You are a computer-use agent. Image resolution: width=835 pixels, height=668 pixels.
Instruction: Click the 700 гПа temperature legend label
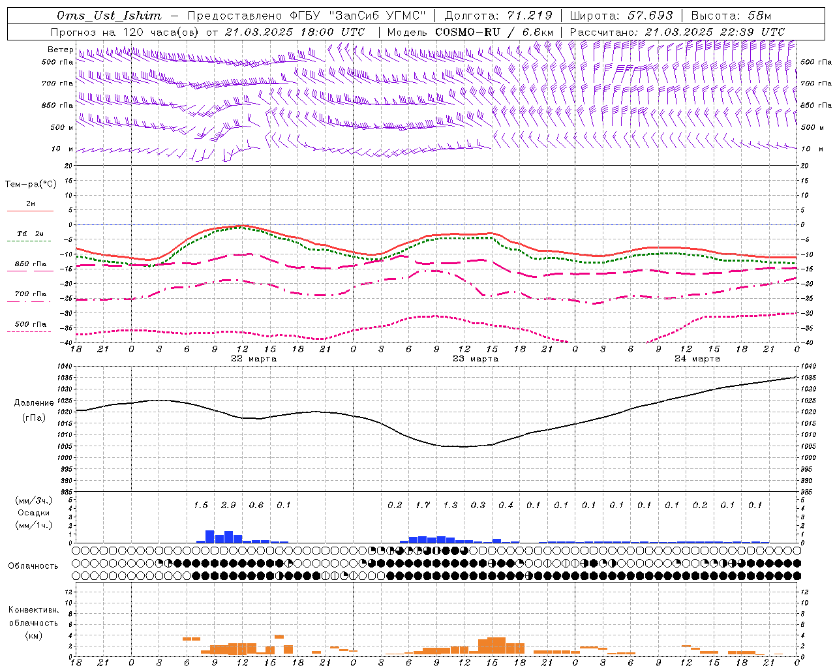31,294
